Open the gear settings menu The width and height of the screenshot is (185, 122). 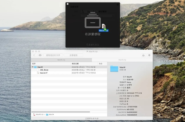149,55
